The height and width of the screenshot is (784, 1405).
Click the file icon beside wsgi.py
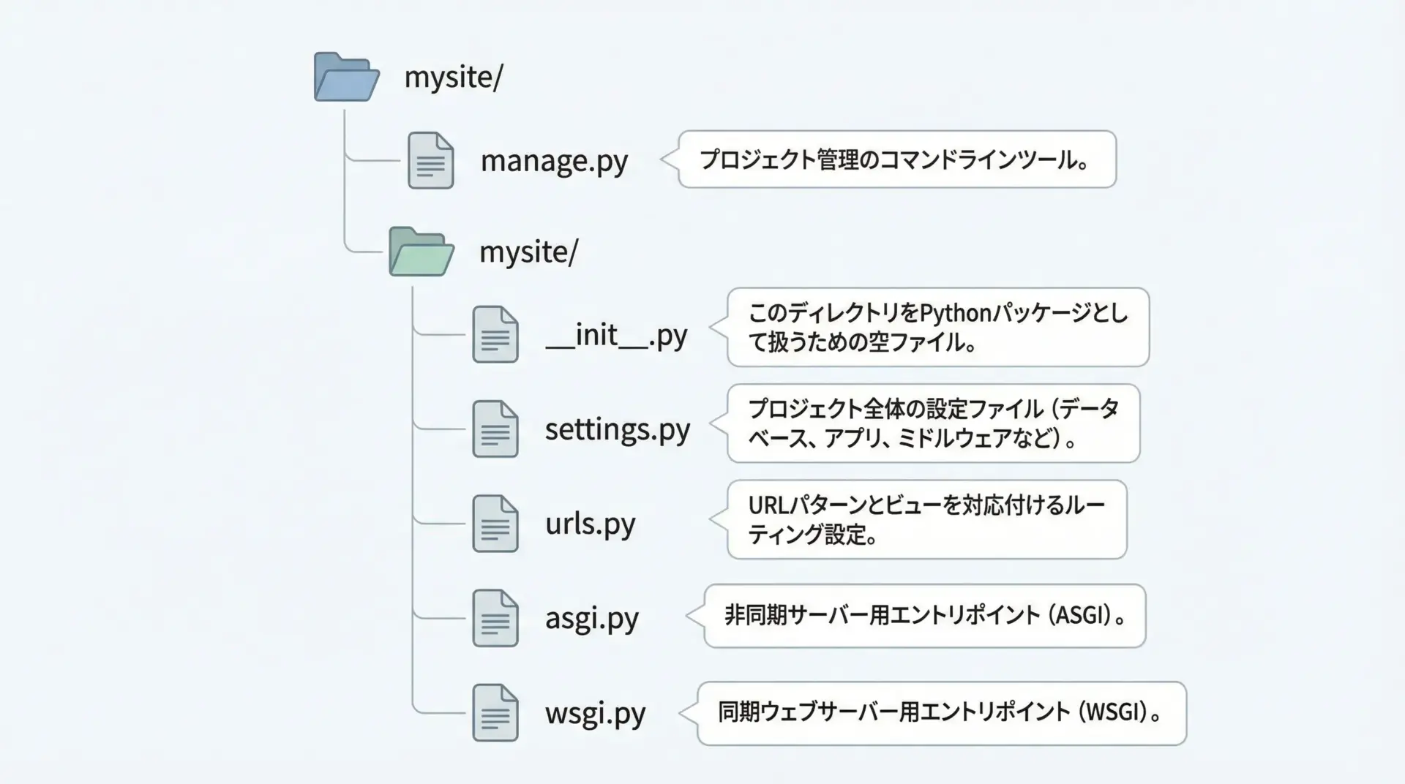[495, 712]
